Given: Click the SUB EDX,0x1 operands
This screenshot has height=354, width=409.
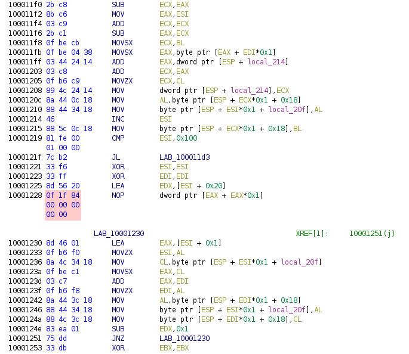Looking at the screenshot, I should click(174, 328).
